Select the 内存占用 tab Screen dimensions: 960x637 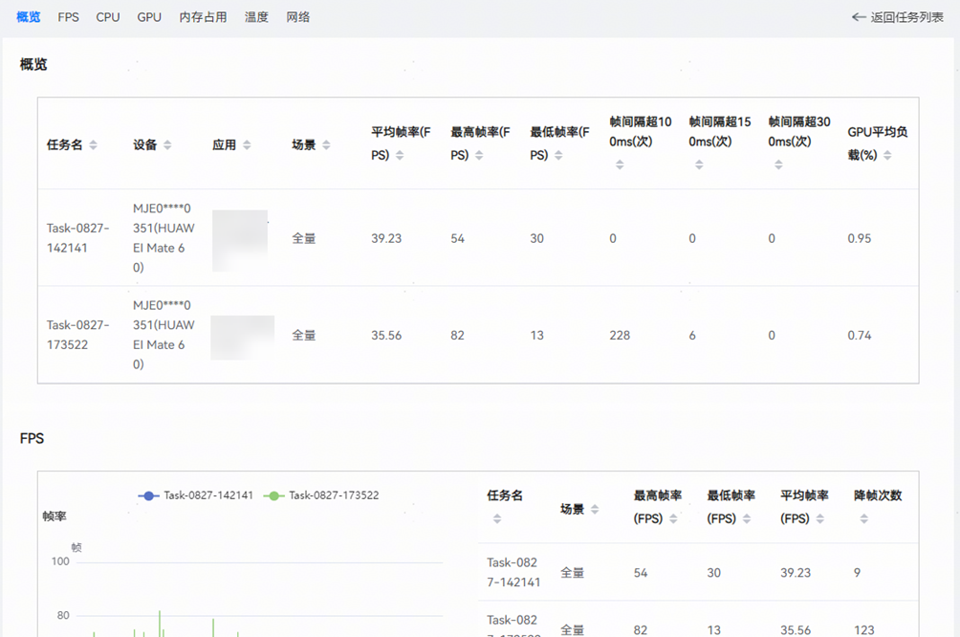[x=203, y=17]
